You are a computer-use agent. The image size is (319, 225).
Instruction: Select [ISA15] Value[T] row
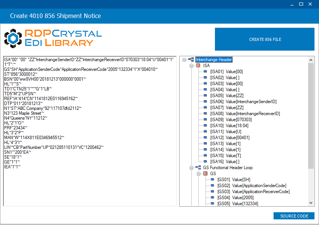click(x=225, y=156)
